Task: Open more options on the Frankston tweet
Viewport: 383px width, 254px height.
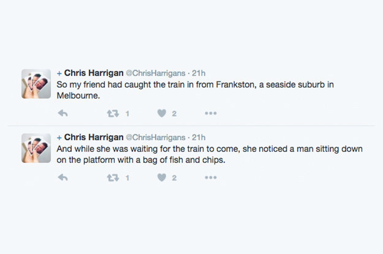Action: pyautogui.click(x=210, y=114)
